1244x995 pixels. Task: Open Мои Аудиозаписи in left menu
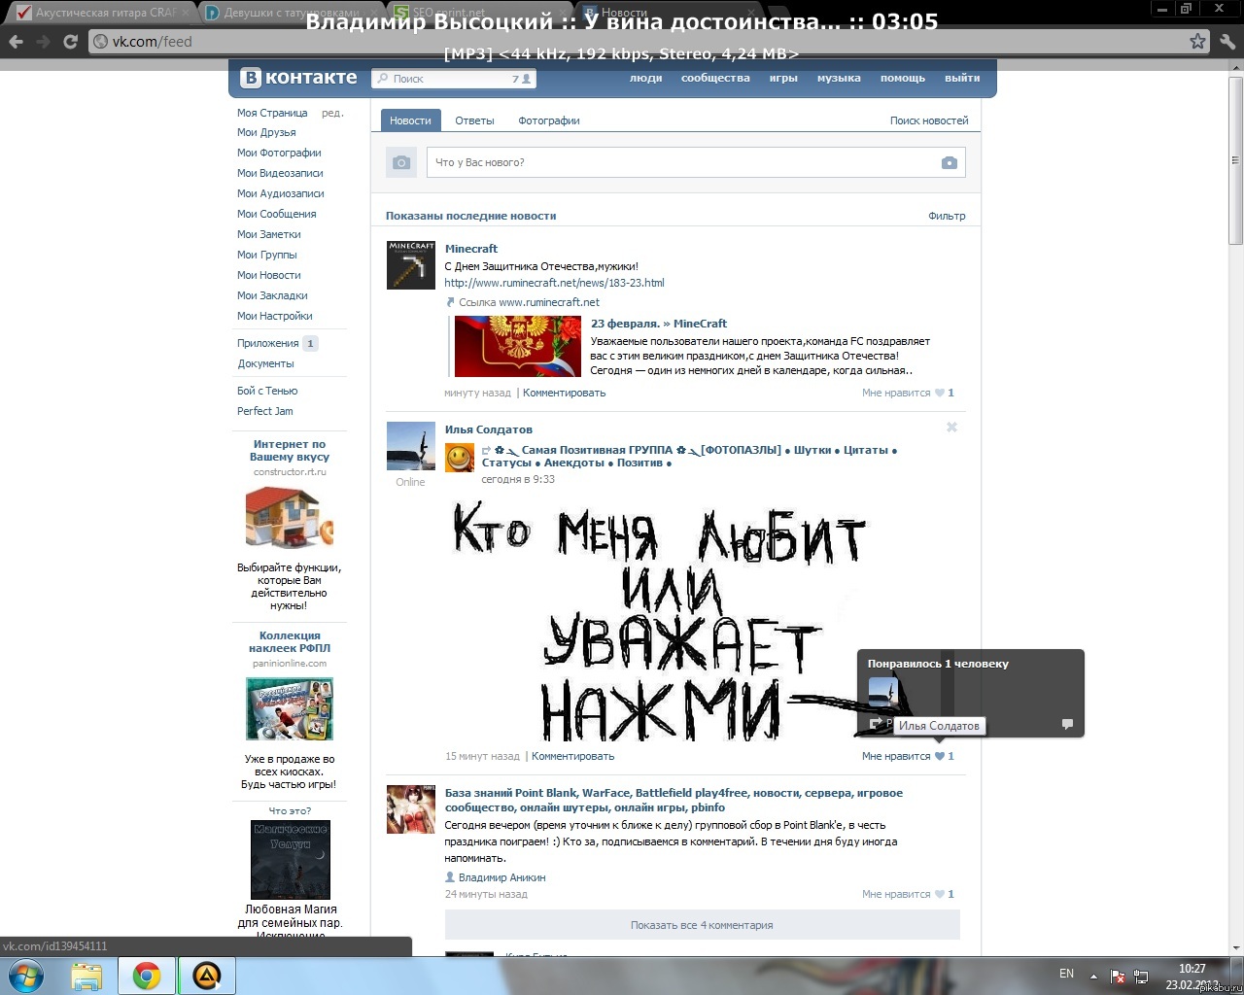(280, 193)
